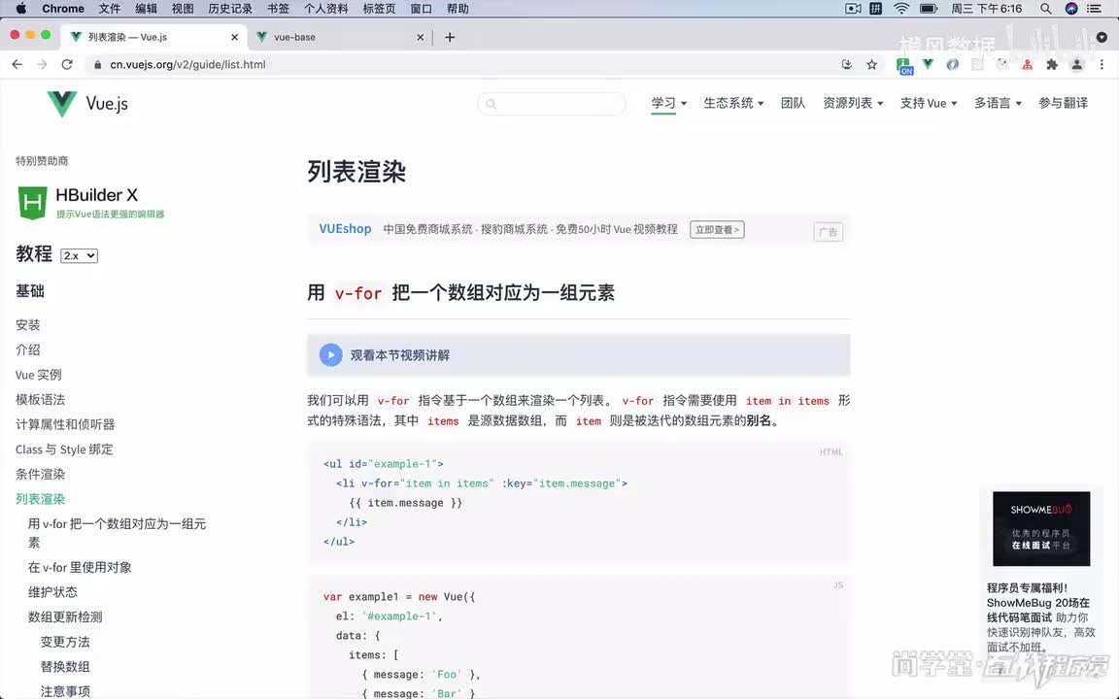This screenshot has width=1119, height=699.
Task: Open Chrome 编辑 menu
Action: tap(146, 9)
